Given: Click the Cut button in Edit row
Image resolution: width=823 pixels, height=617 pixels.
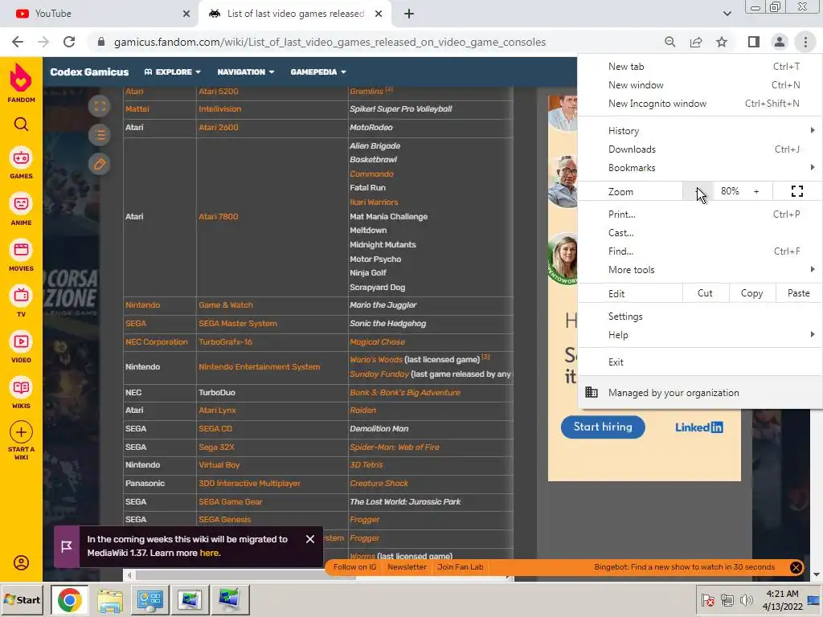Looking at the screenshot, I should coord(705,293).
